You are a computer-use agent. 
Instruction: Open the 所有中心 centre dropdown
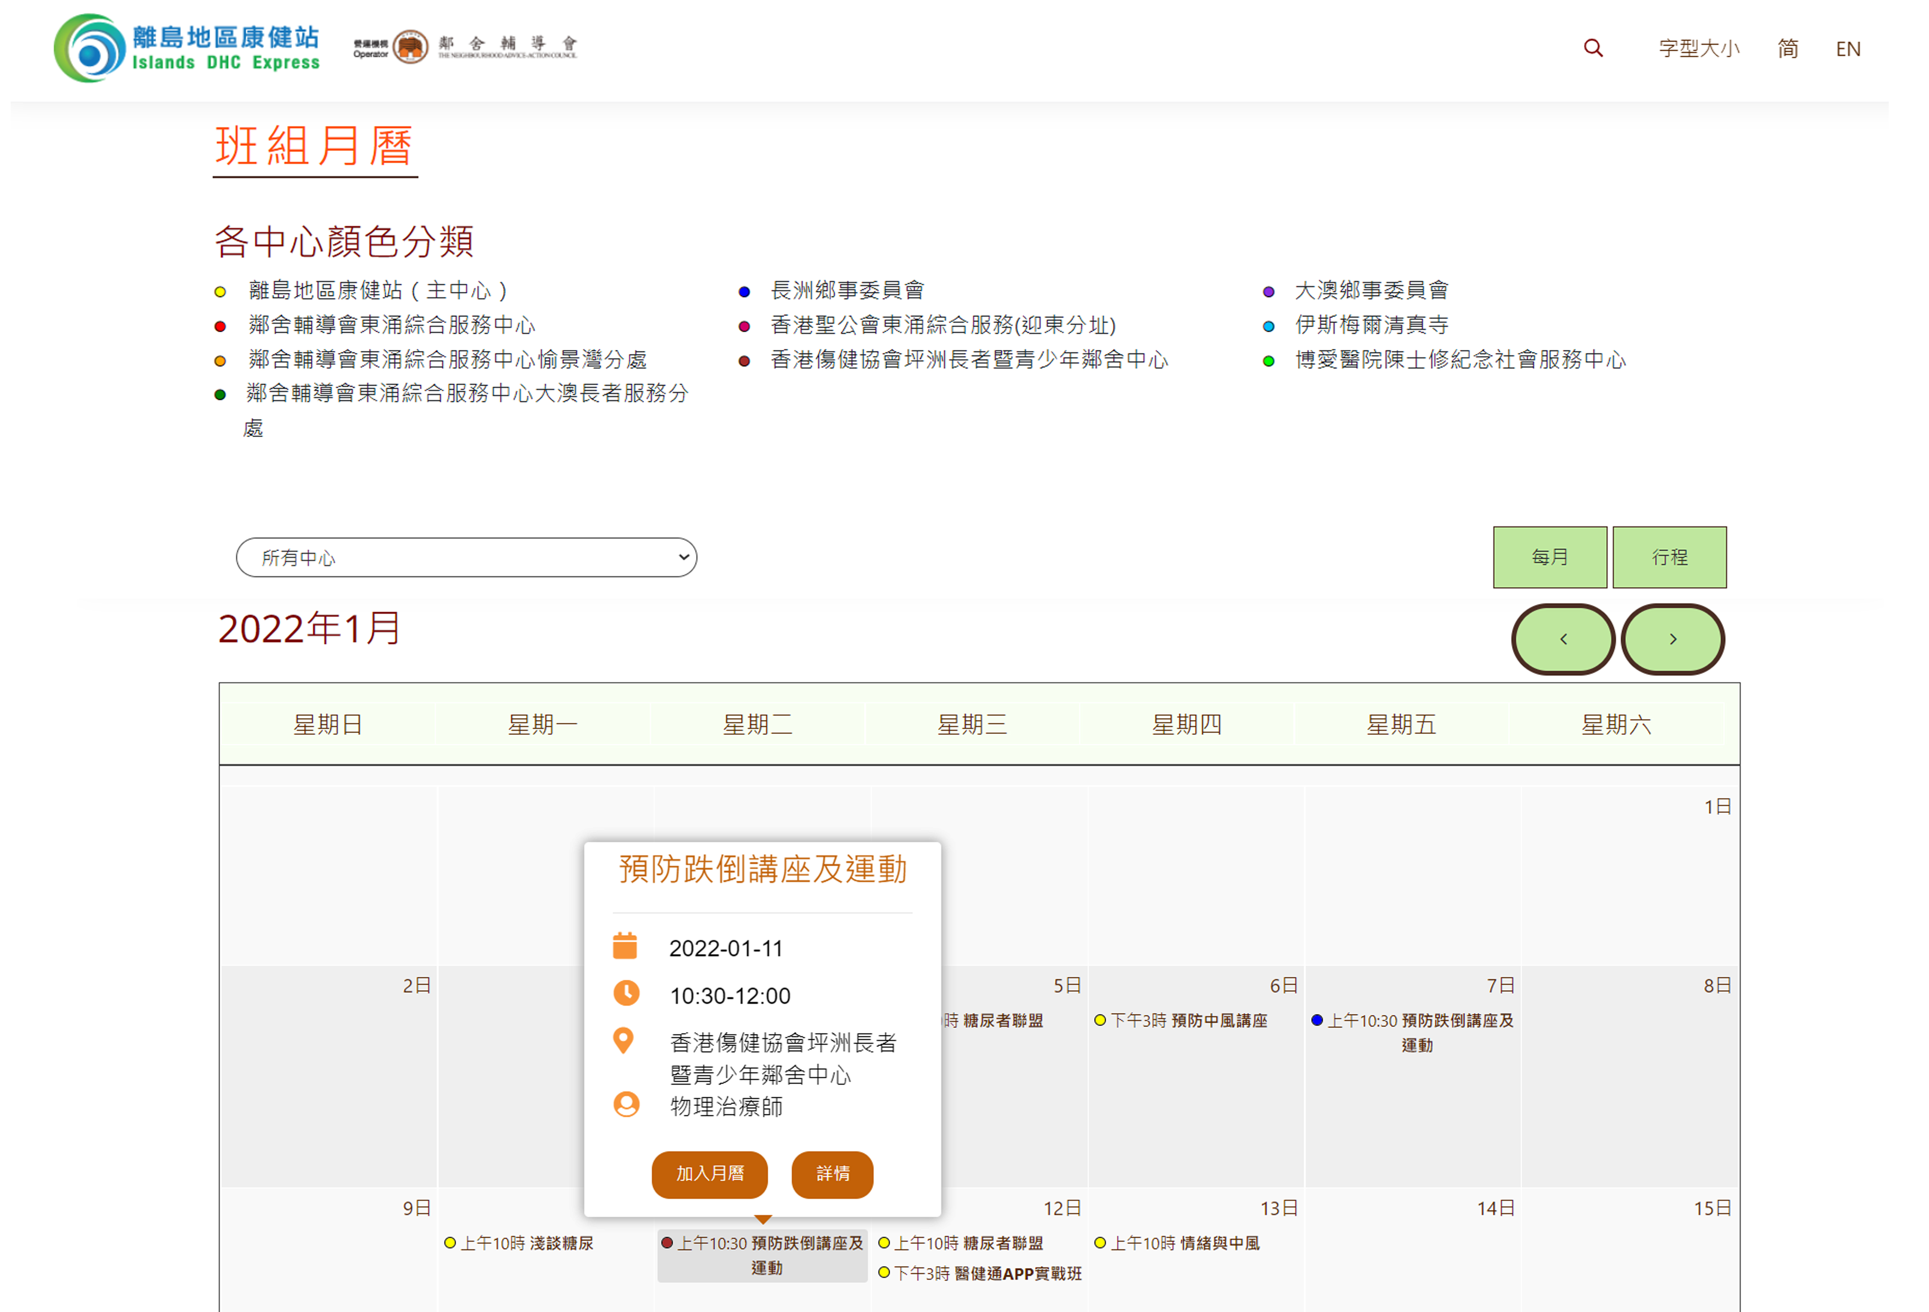click(x=466, y=558)
